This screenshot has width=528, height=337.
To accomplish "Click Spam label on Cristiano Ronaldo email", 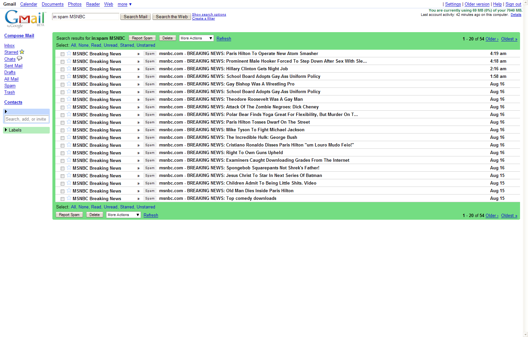I will click(150, 145).
